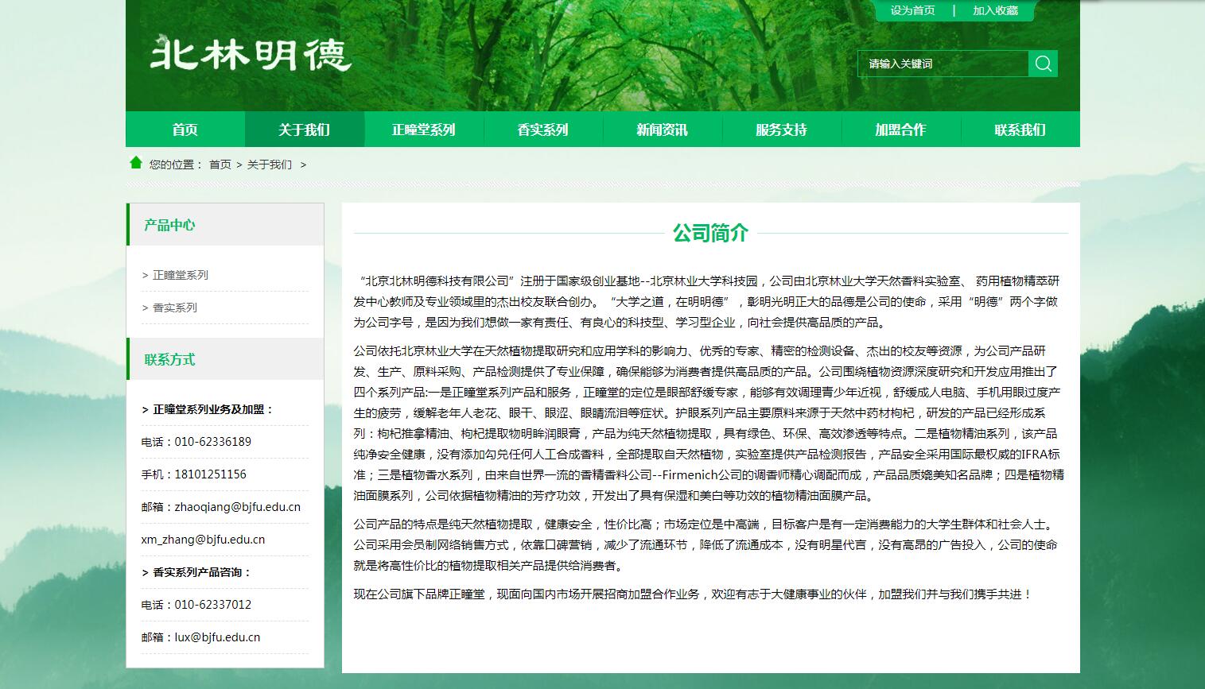Click paragraph starting 现在公司旗下品牌正瞳堂
Screen dimensions: 1205x689
coord(692,594)
